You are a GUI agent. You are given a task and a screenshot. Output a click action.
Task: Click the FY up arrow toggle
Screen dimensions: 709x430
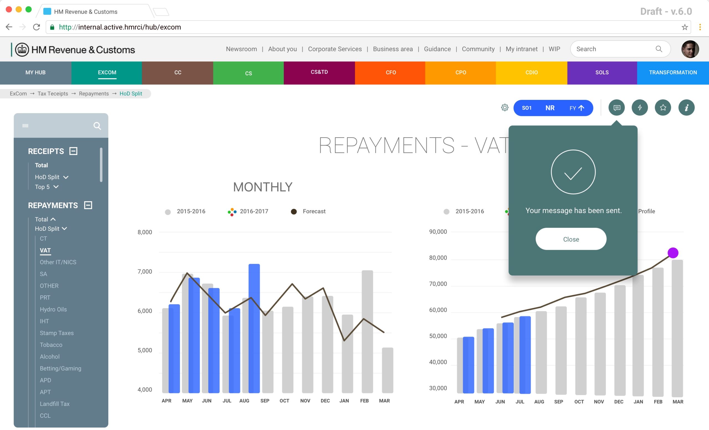577,108
